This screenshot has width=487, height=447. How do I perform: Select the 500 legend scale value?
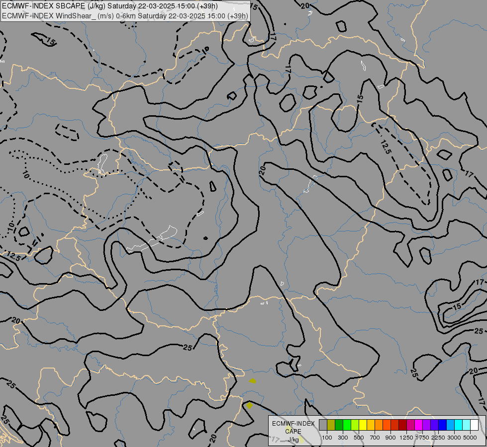359,438
